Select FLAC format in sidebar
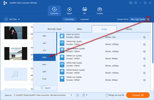 (x=44, y=79)
